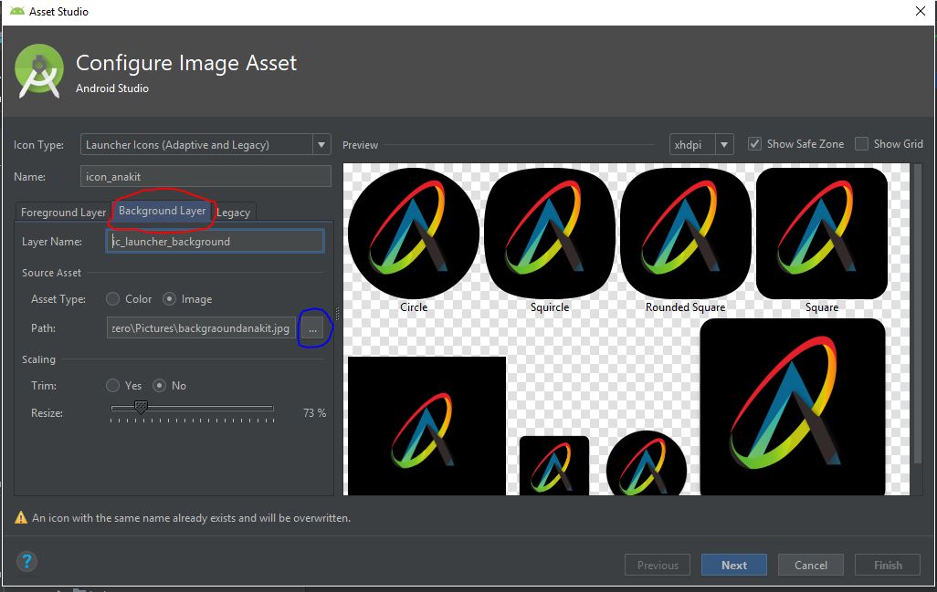
Task: Set Trim to No
Action: pos(159,386)
